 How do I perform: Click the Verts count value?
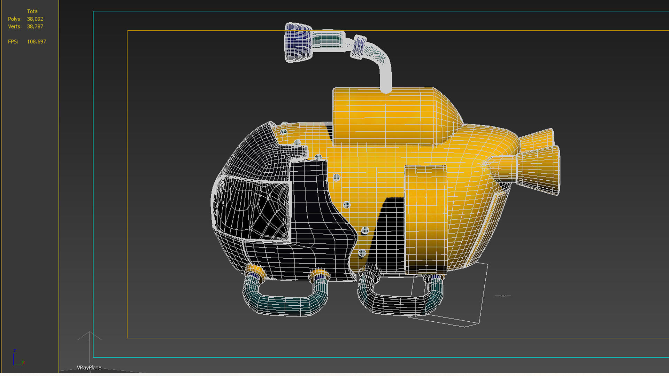pos(35,26)
